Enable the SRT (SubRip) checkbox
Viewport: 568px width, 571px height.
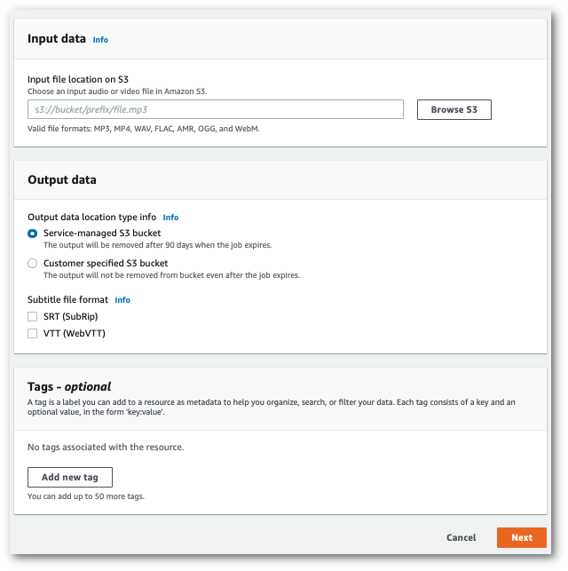click(x=33, y=317)
